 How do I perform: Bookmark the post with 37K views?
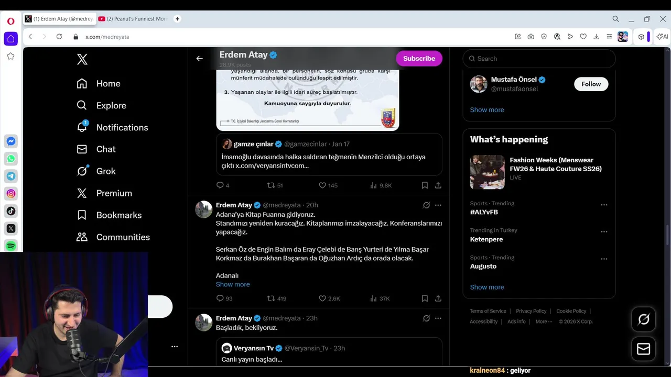pos(425,298)
